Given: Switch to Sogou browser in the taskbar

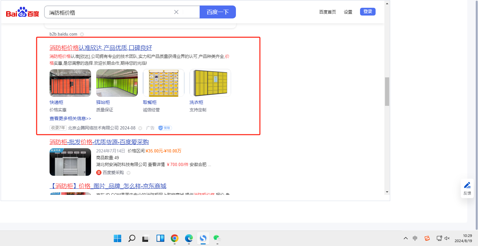Looking at the screenshot, I should [x=203, y=239].
